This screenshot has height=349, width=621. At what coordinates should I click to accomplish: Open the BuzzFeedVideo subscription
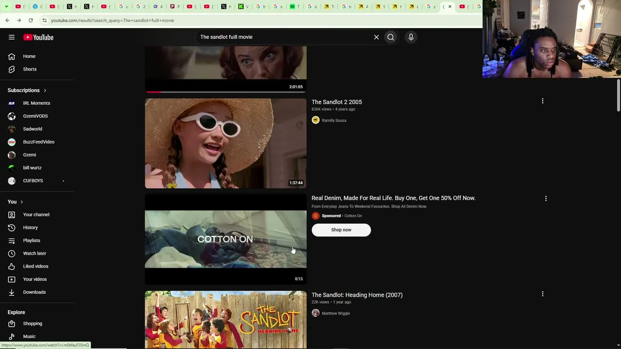(x=37, y=142)
